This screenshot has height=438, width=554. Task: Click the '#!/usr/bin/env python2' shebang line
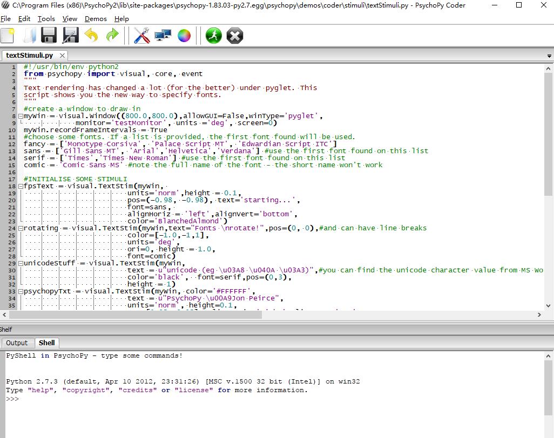[x=71, y=67]
